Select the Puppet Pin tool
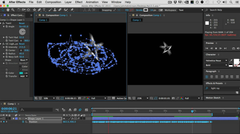Viewport: 240px width, 134px height. [72, 10]
